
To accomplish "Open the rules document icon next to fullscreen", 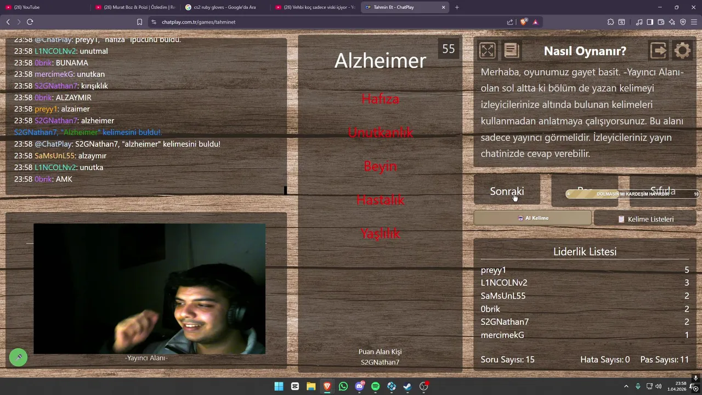I will [x=511, y=50].
